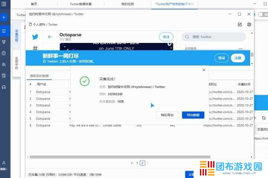Click scroll down arrow of Twitter page
Image resolution: width=268 pixels, height=178 pixels.
252,63
